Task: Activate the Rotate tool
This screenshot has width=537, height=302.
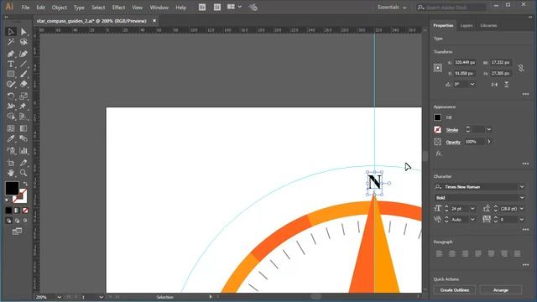Action: [11, 96]
